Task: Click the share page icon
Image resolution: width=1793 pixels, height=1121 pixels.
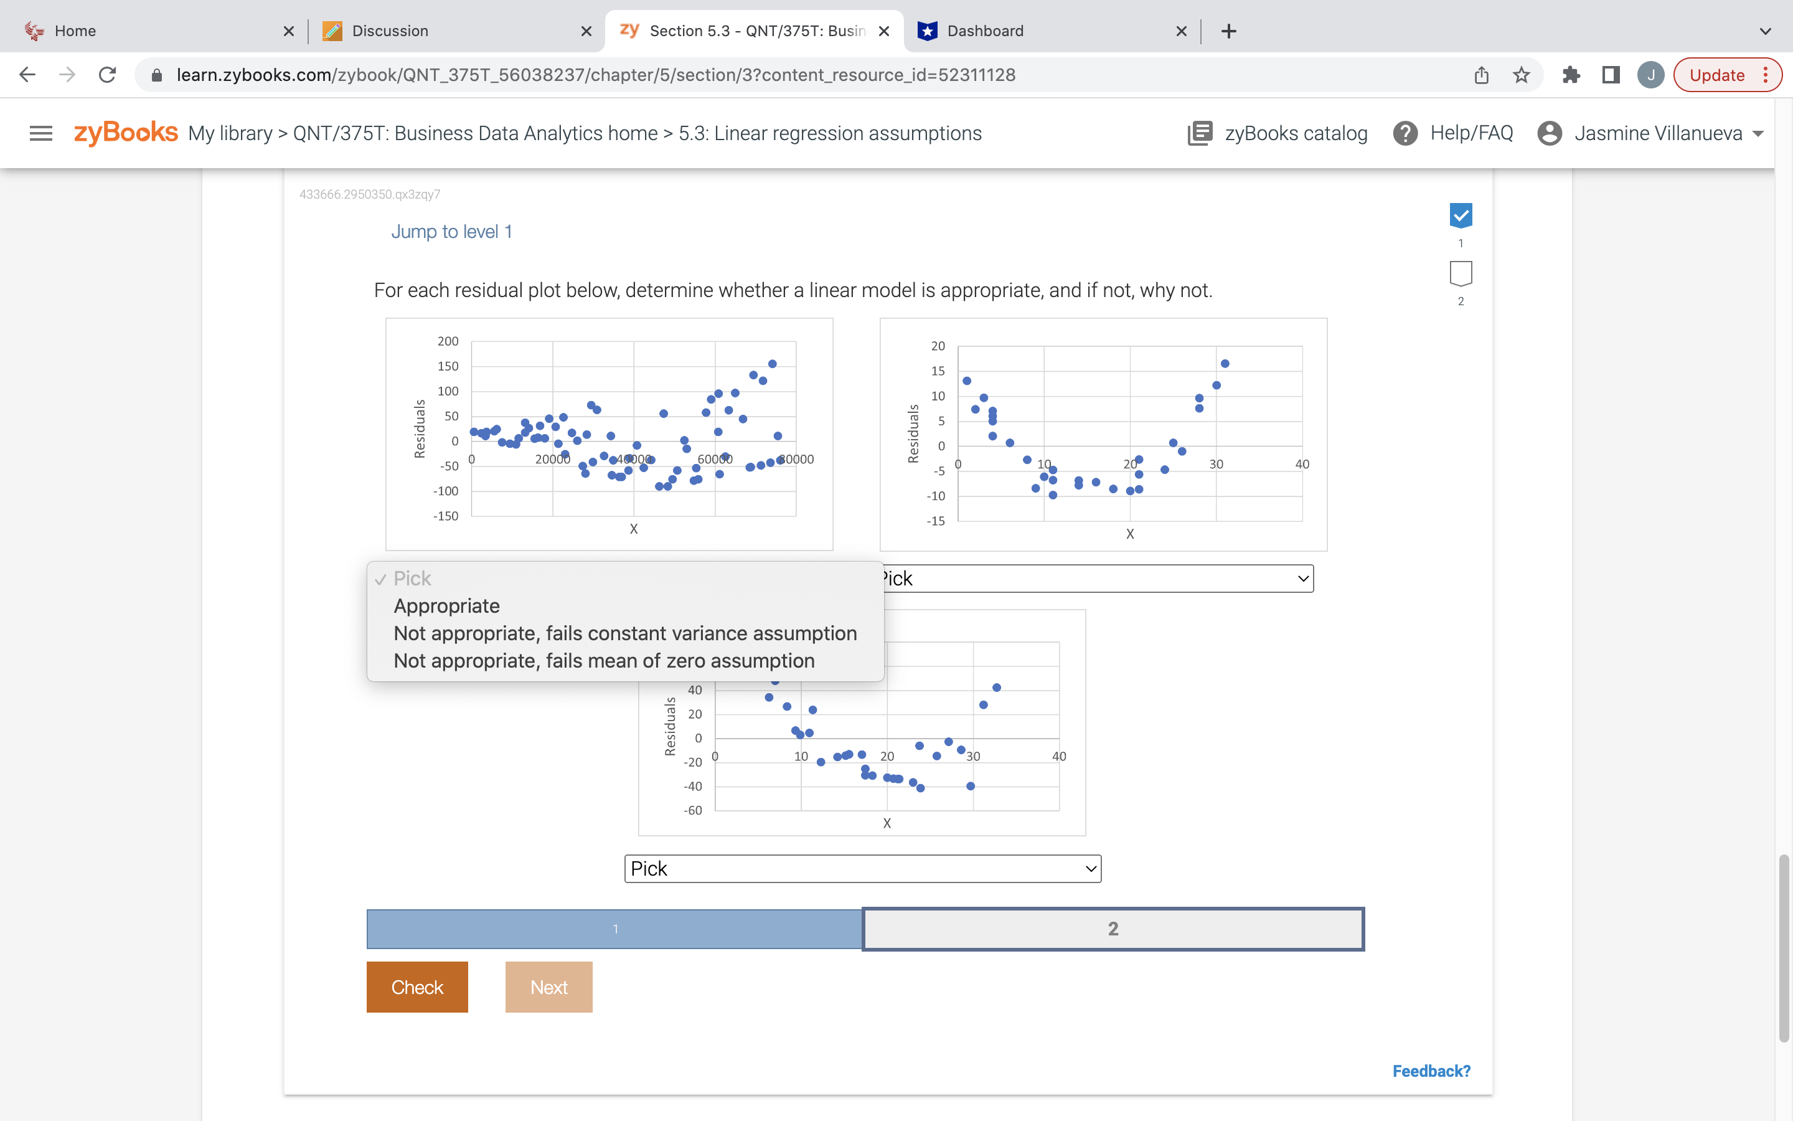Action: click(x=1481, y=75)
